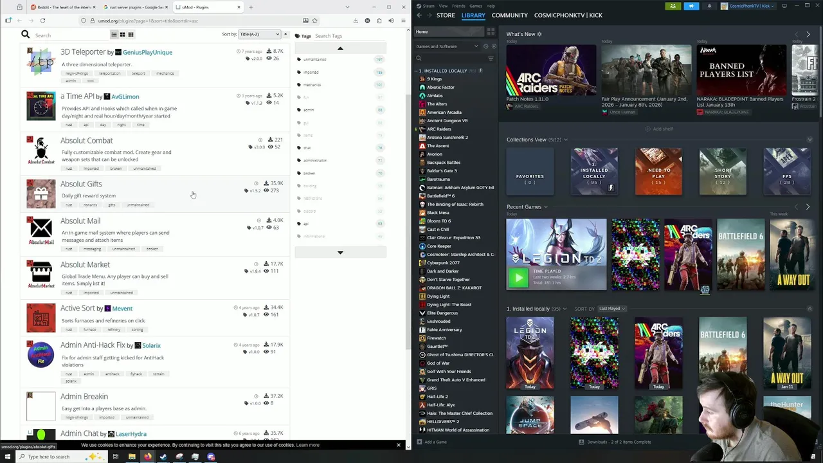This screenshot has height=463, width=823.
Task: Open Games and Software filter dropdown
Action: tap(447, 46)
